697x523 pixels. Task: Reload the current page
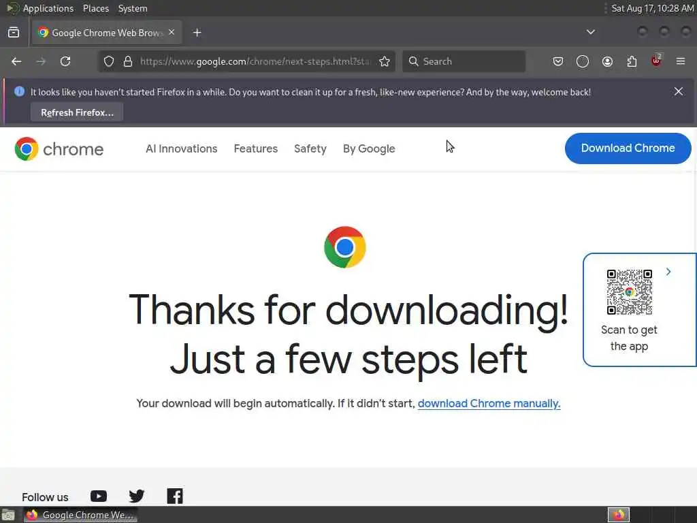tap(65, 61)
